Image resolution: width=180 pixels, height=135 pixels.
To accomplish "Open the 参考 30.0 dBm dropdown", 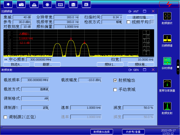I will click(22, 22).
